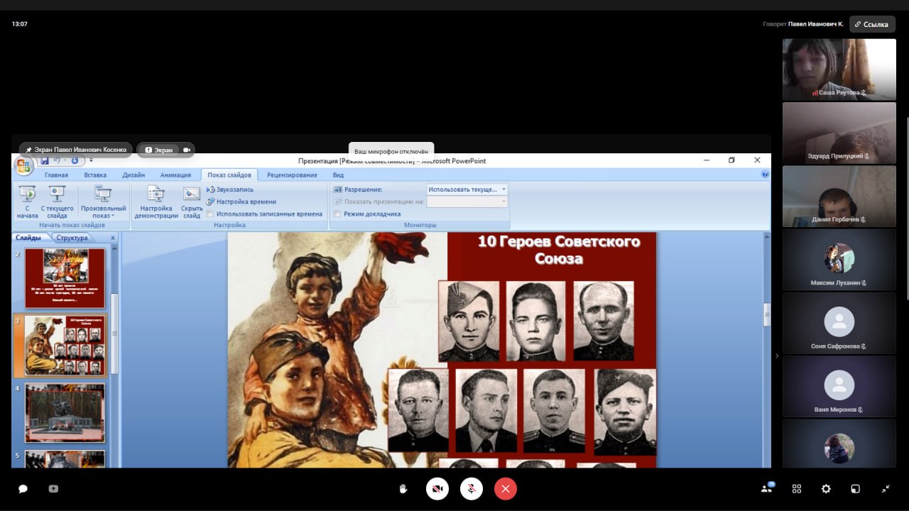
Task: Click the Скрыть слайд button
Action: click(x=192, y=202)
